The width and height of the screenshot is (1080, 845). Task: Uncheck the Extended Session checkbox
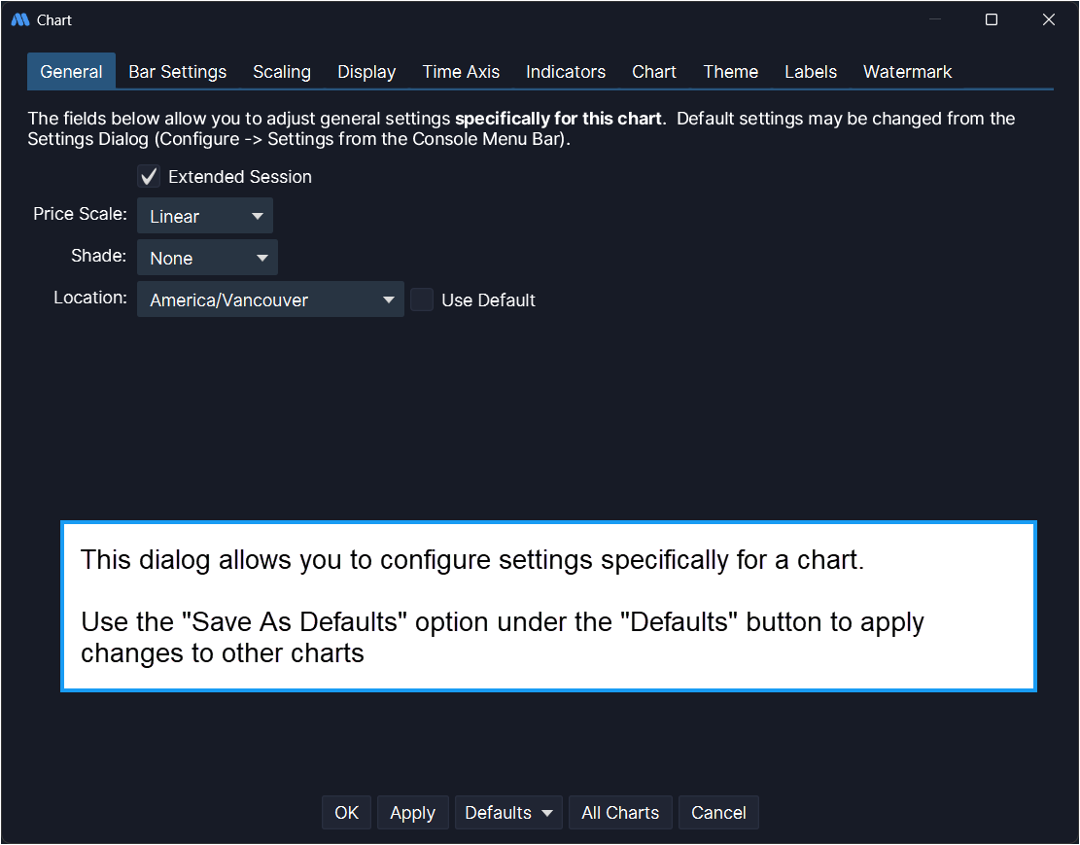tap(149, 177)
